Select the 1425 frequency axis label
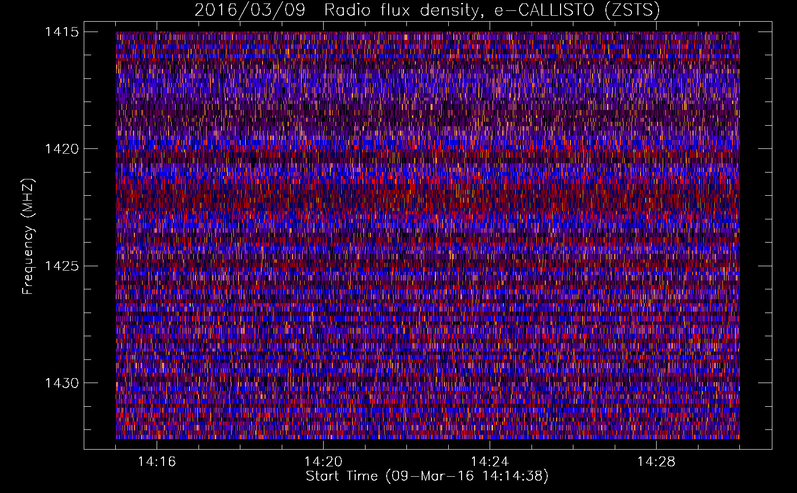 tap(62, 266)
